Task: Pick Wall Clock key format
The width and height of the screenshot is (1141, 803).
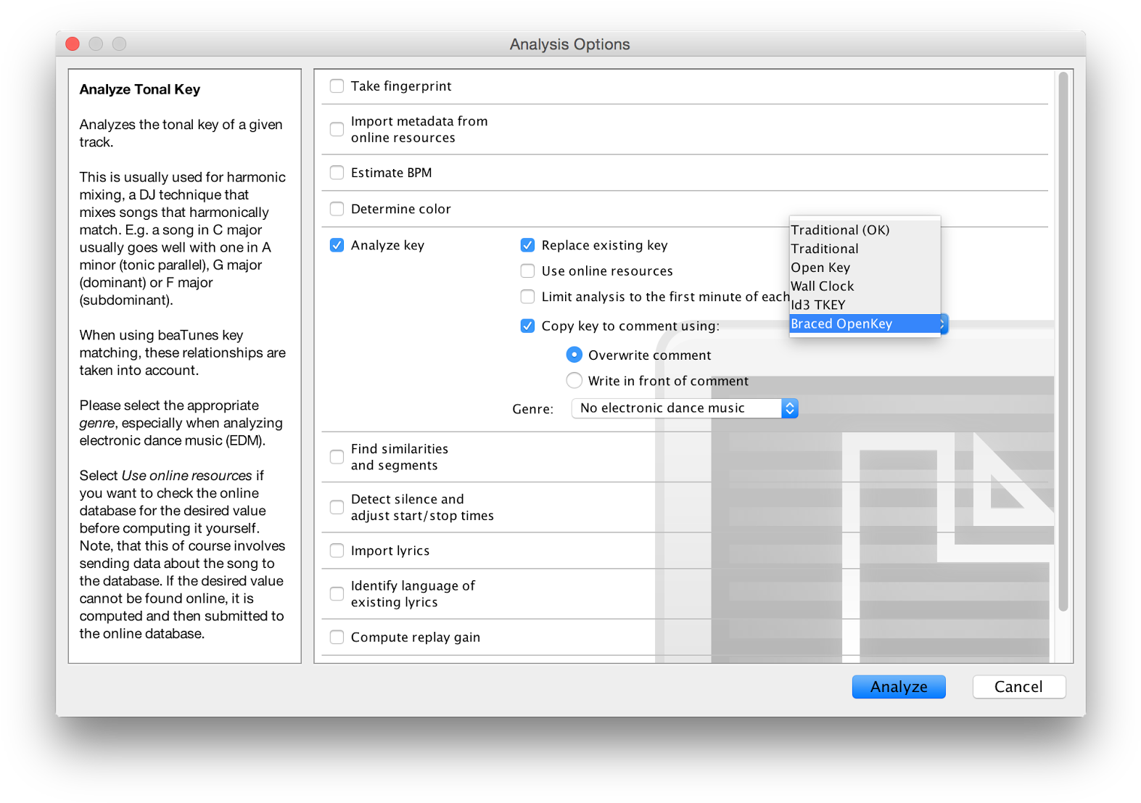Action: point(823,287)
